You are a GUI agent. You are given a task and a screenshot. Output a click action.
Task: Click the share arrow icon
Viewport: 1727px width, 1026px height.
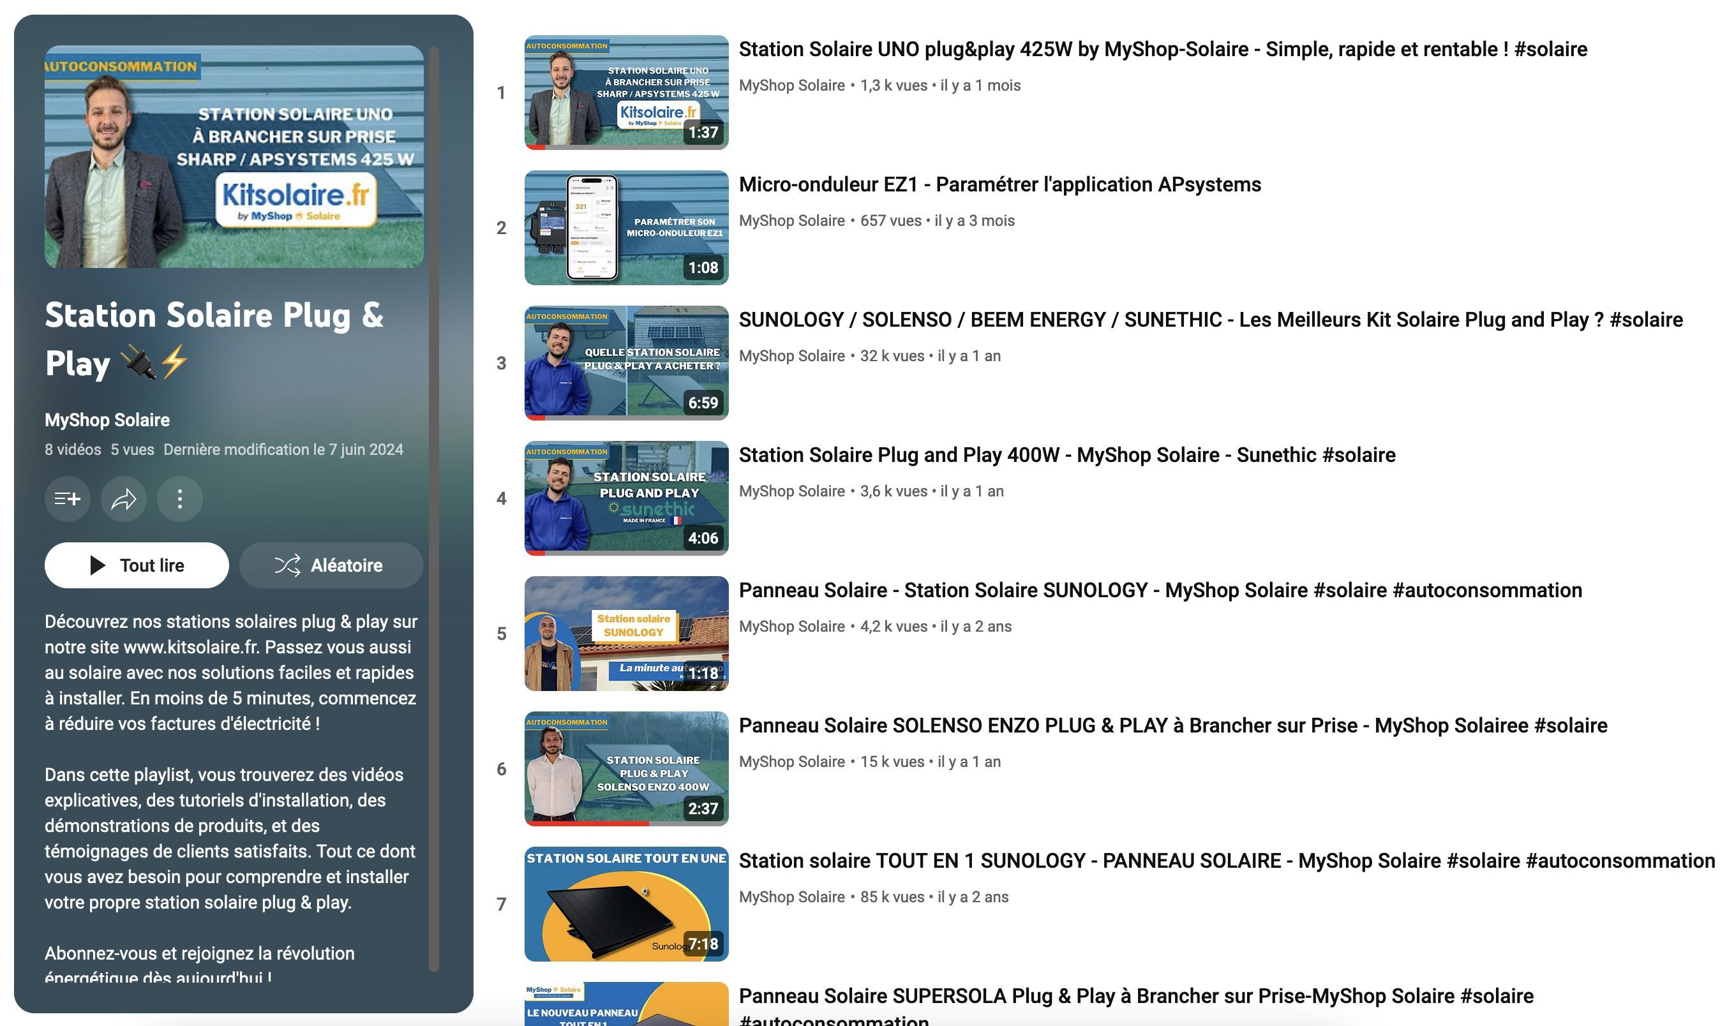123,498
